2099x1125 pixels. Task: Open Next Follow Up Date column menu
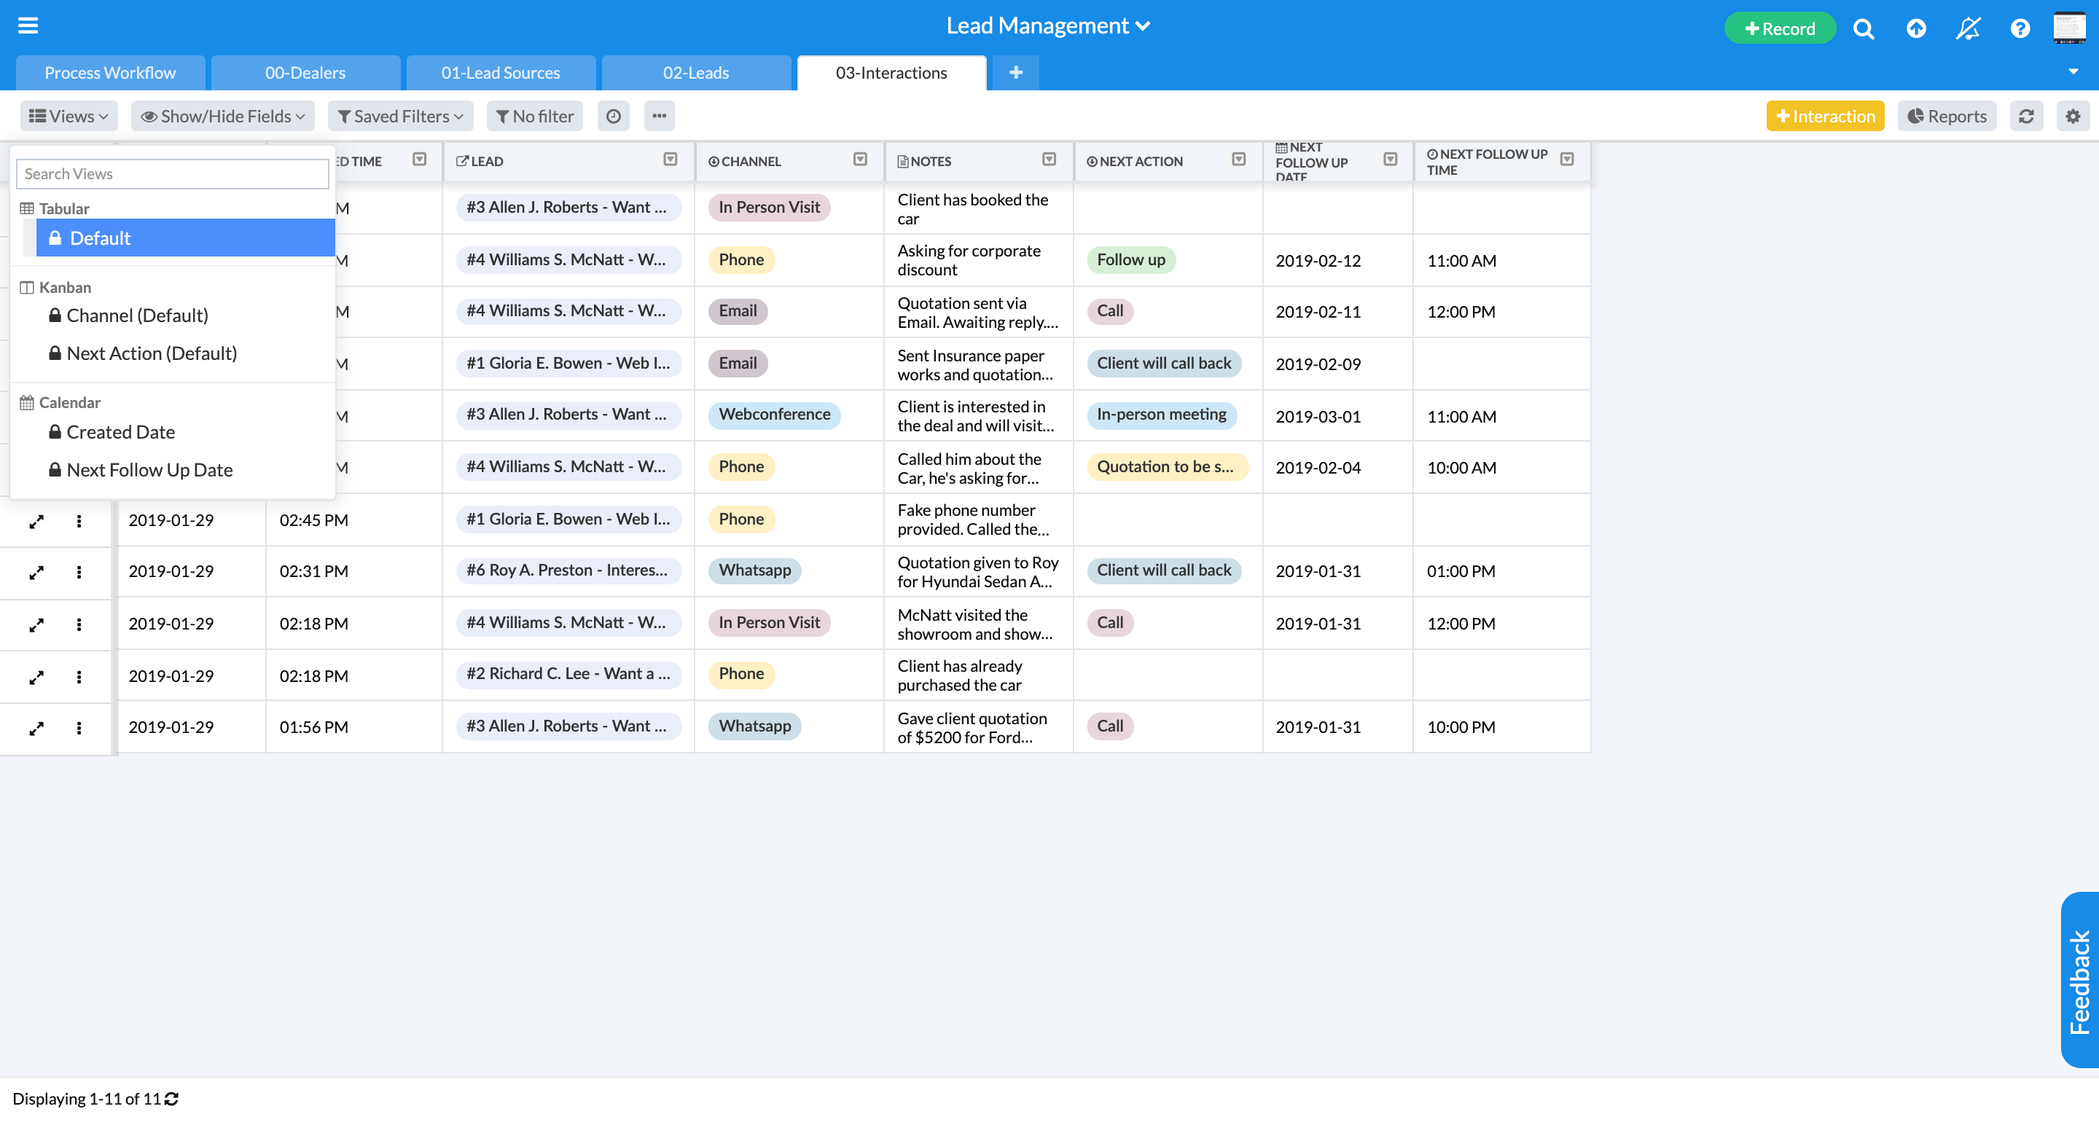pos(1390,160)
